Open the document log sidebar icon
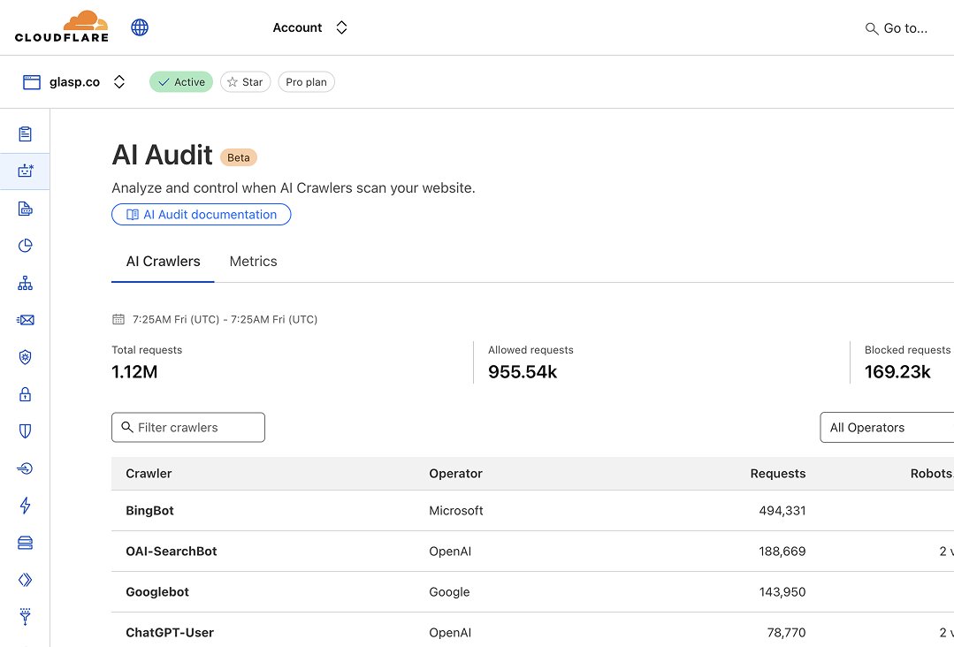 click(x=25, y=209)
